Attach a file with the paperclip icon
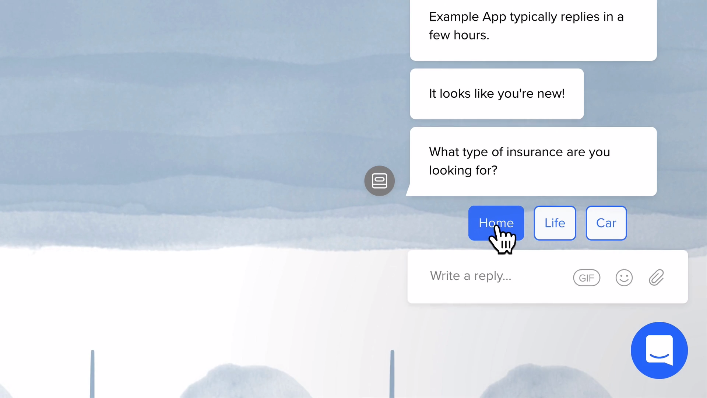707x398 pixels. 656,277
